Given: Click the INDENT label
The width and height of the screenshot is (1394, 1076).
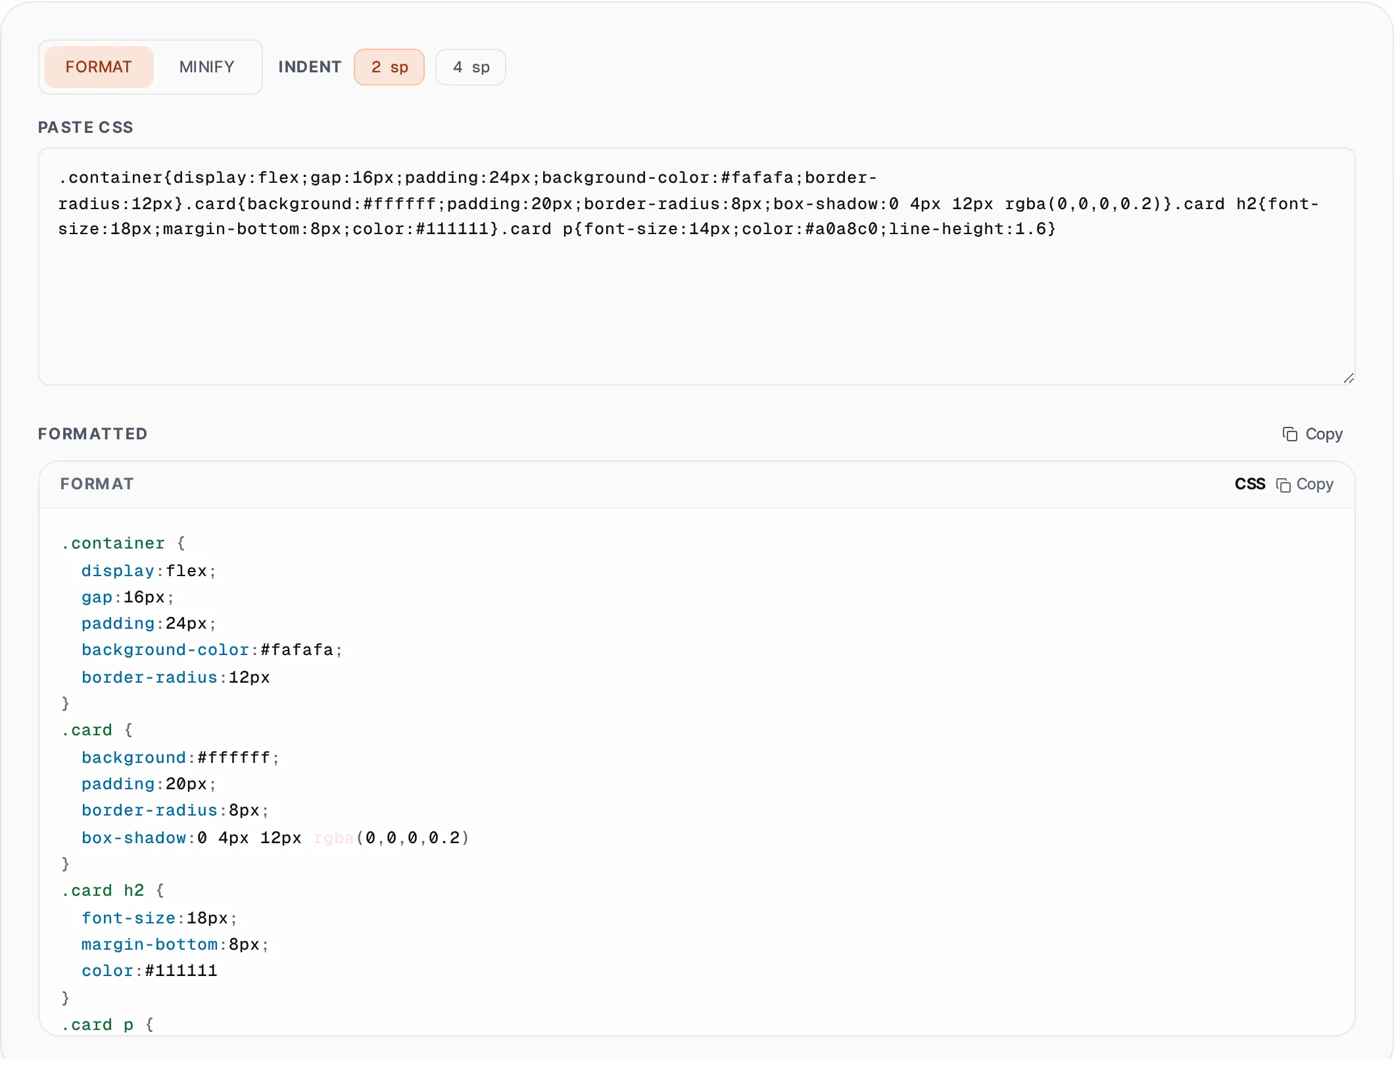Looking at the screenshot, I should [x=310, y=67].
